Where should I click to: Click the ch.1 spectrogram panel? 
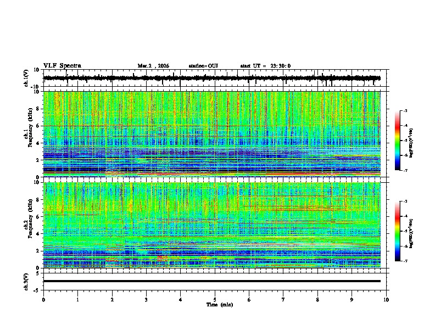click(211, 134)
